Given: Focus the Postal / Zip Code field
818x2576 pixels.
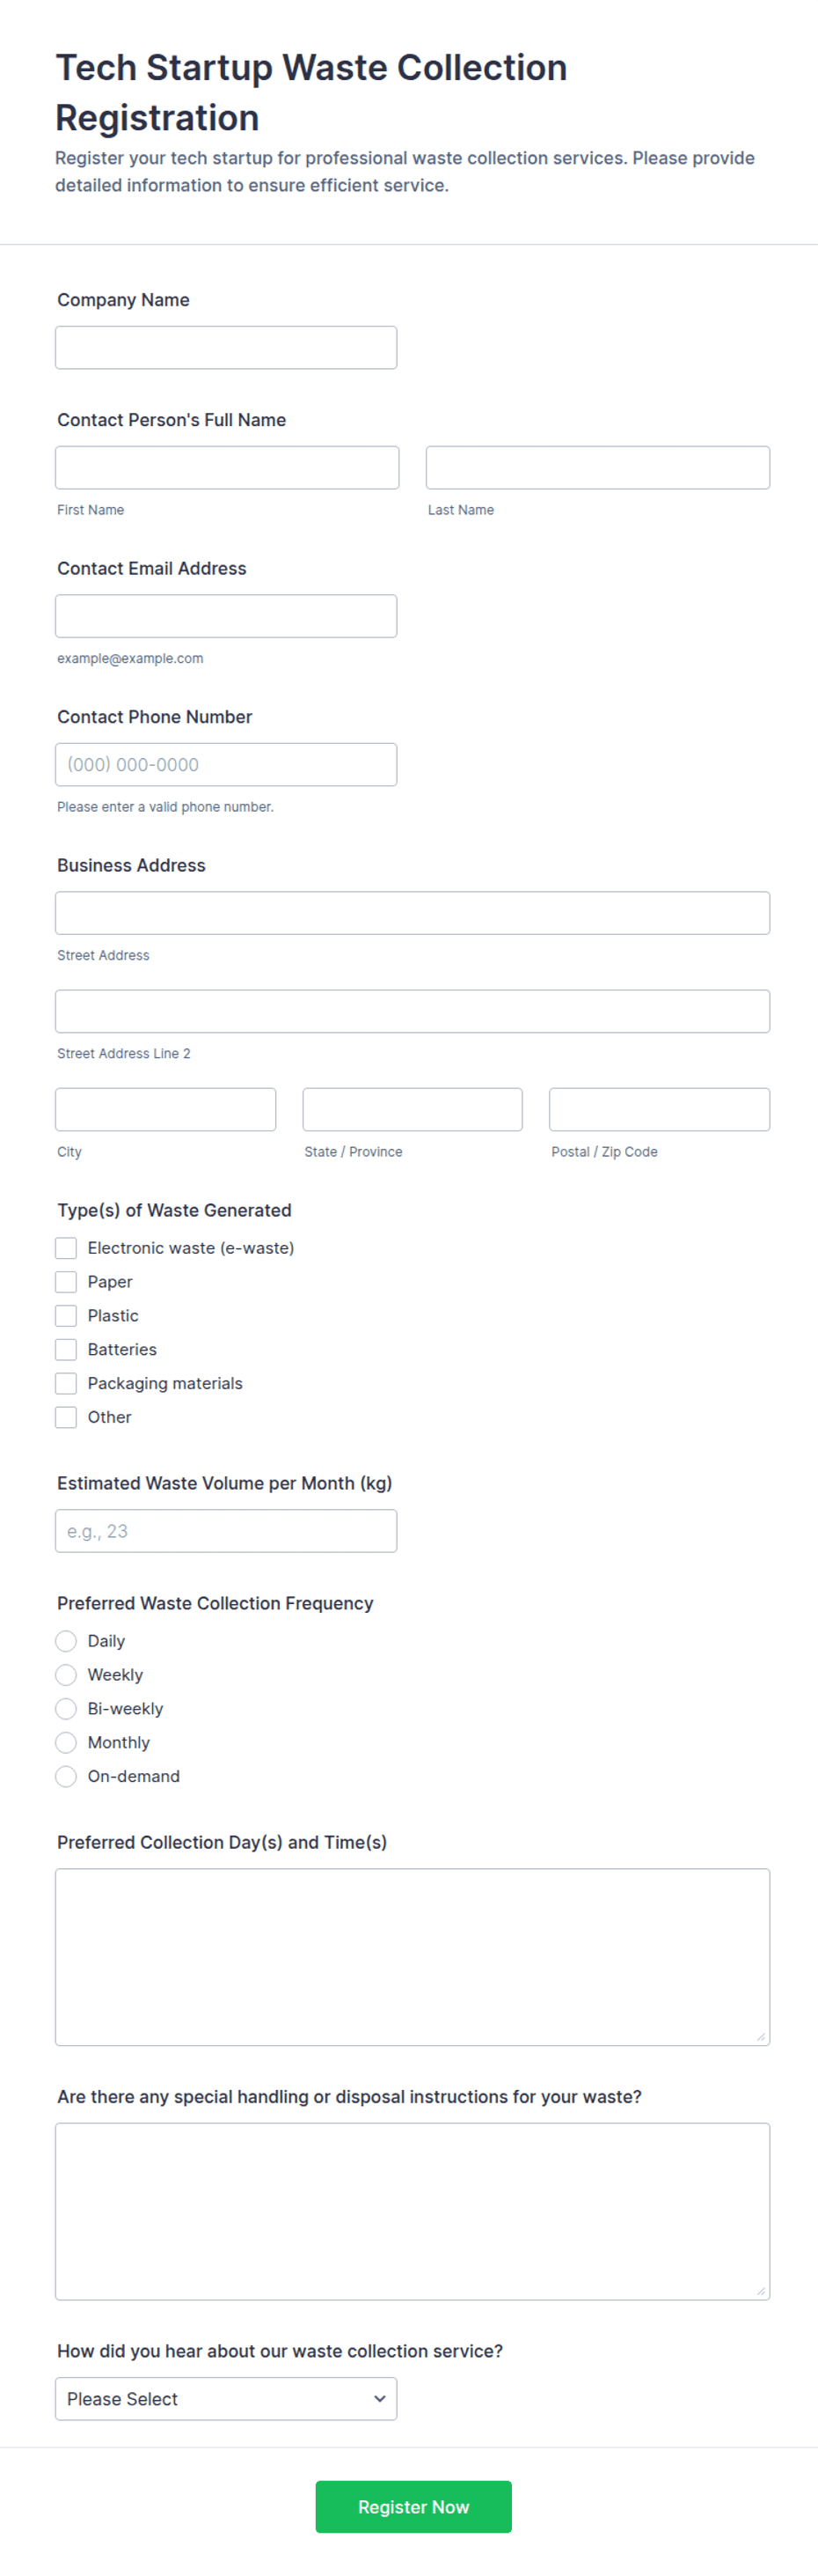Looking at the screenshot, I should (659, 1109).
